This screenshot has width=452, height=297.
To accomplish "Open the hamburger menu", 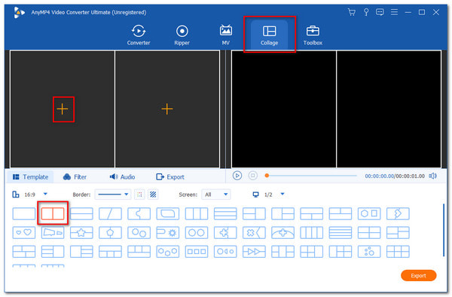I will tap(394, 12).
